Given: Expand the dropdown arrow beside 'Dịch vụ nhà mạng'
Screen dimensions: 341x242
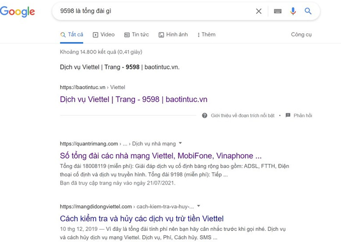Looking at the screenshot, I should 180,143.
